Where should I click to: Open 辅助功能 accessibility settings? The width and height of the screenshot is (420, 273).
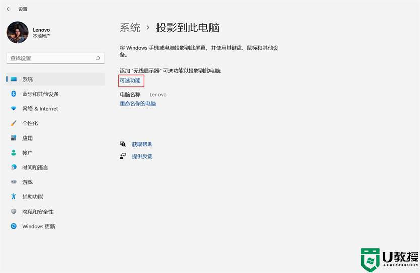click(32, 197)
